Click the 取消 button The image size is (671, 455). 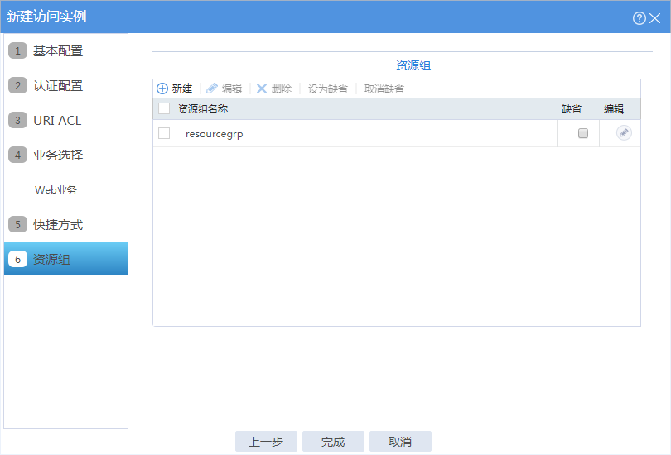pos(400,441)
